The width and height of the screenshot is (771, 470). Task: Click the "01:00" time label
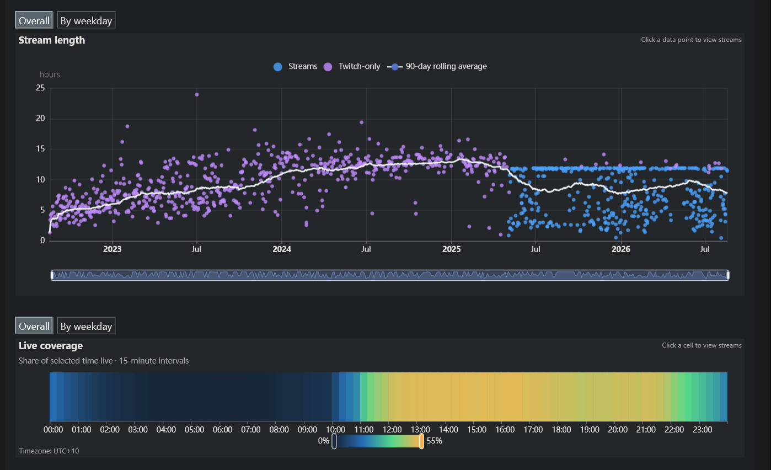click(x=82, y=430)
